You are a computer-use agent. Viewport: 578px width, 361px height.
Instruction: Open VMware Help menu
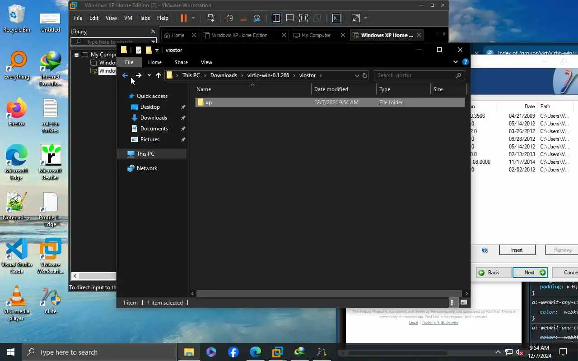click(163, 18)
